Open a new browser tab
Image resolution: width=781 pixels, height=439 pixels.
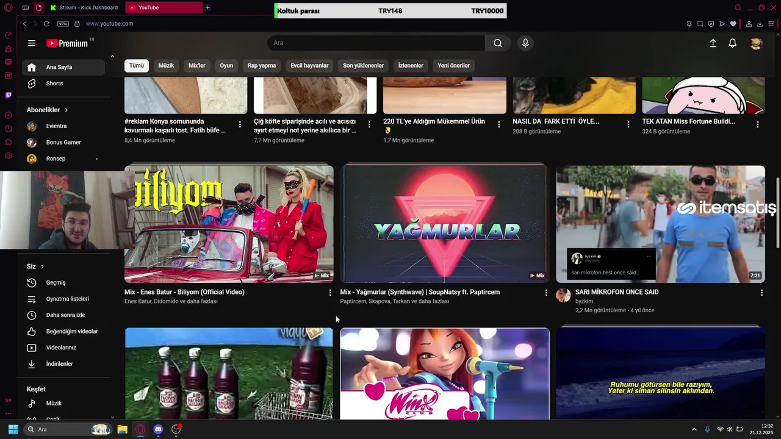tap(207, 7)
